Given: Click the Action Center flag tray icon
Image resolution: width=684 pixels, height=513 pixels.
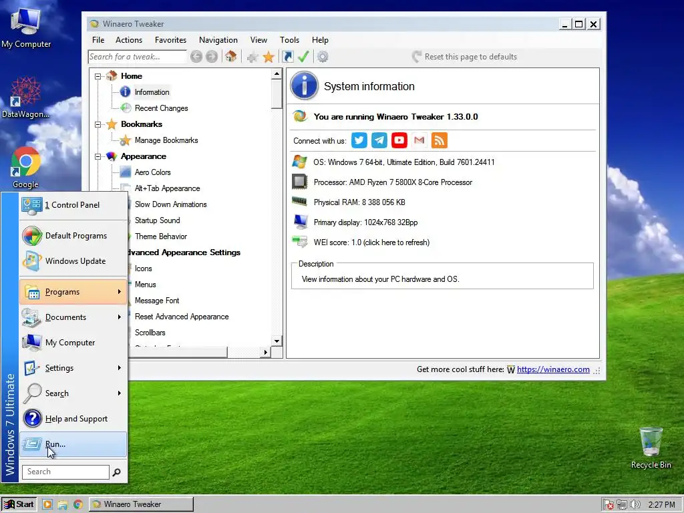Looking at the screenshot, I should point(609,505).
